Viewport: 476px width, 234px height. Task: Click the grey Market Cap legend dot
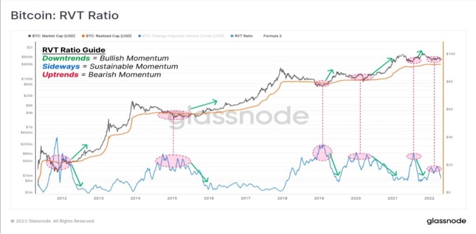29,36
